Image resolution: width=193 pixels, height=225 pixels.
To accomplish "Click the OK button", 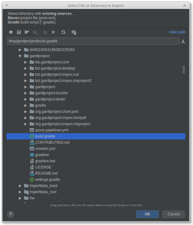I will 148,214.
